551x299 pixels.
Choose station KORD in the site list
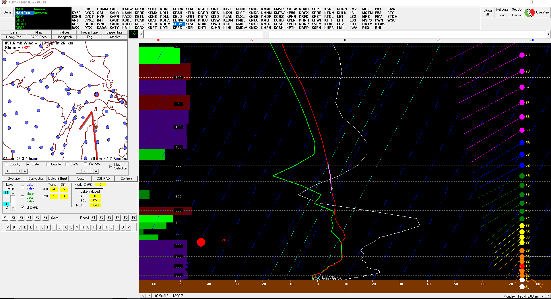point(279,20)
